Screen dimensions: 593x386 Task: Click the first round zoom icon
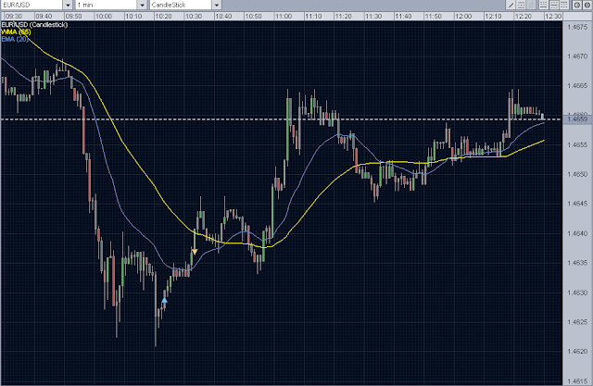(x=577, y=5)
